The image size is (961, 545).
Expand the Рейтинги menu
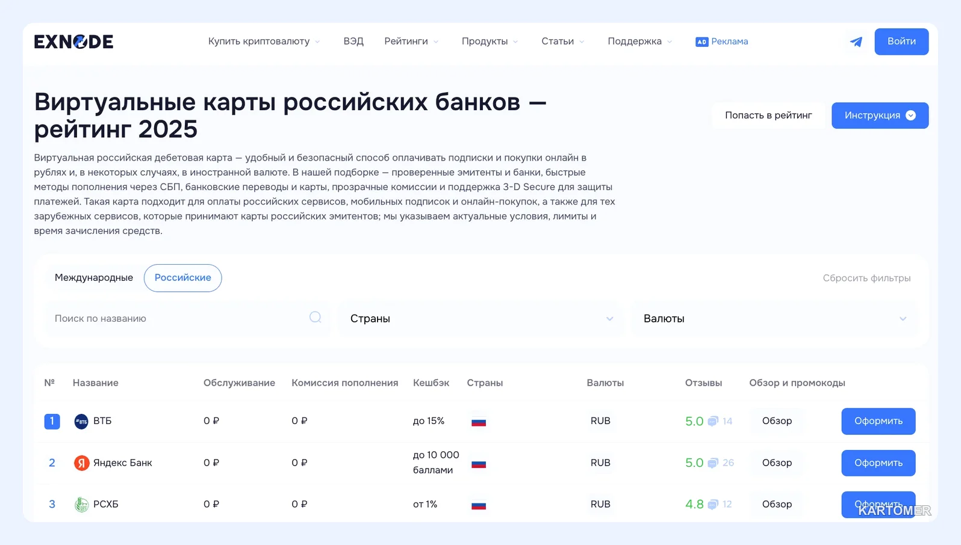click(x=411, y=42)
